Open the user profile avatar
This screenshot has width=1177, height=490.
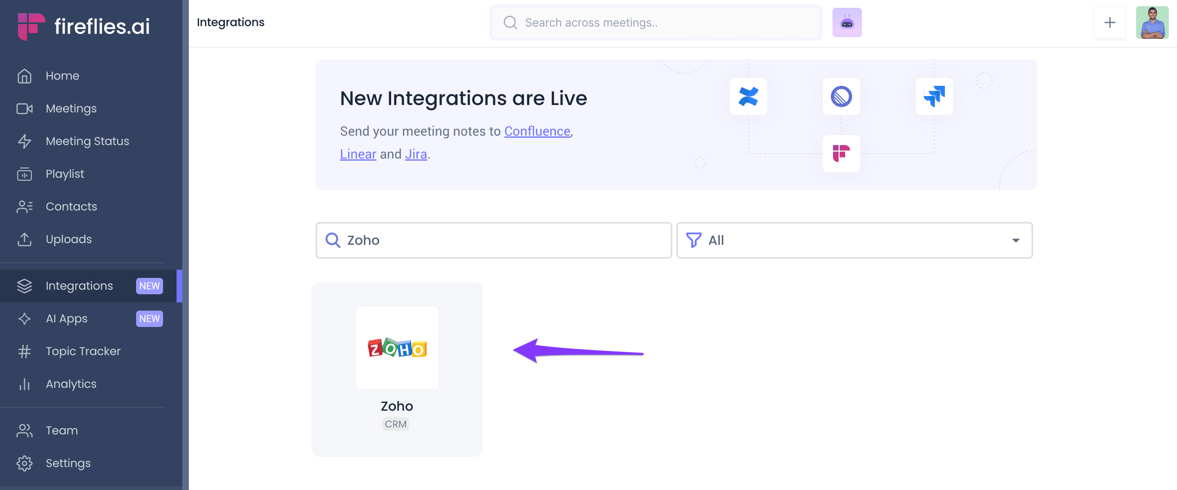coord(1152,22)
